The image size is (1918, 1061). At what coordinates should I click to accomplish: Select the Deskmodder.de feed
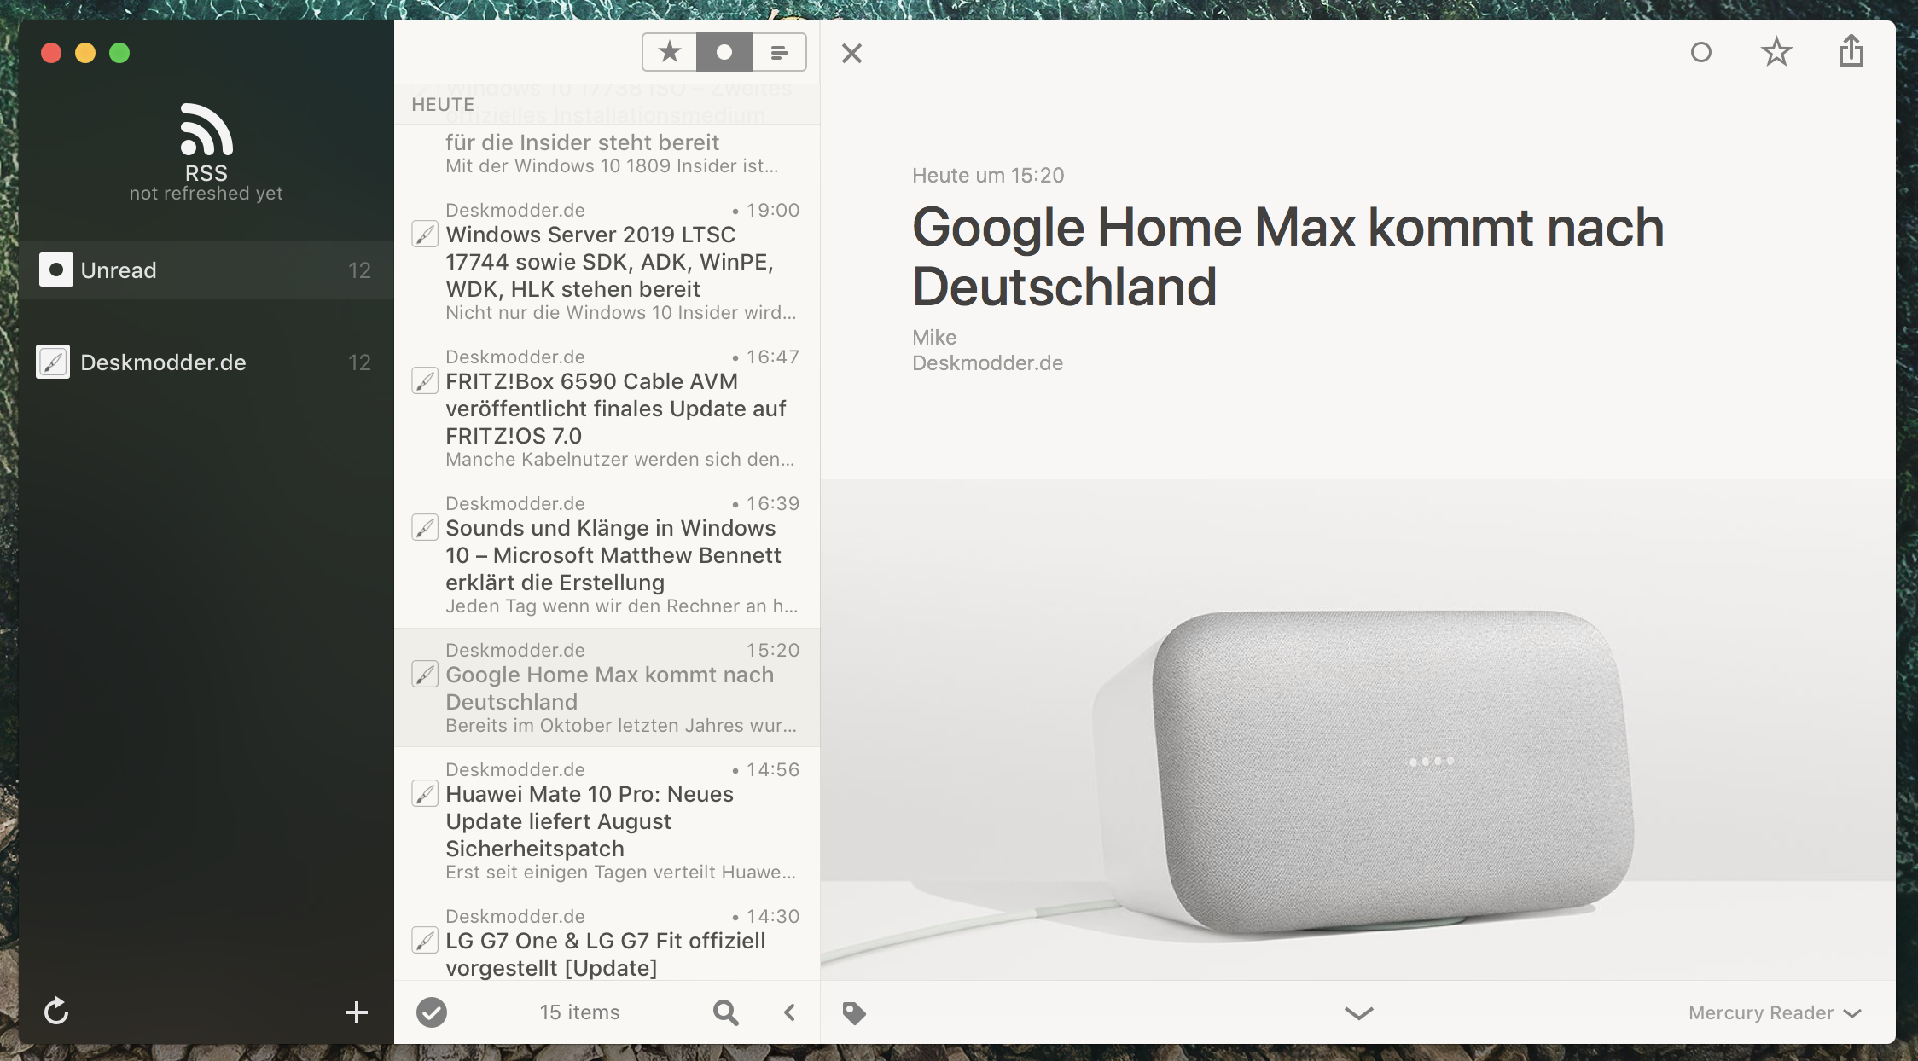click(206, 362)
